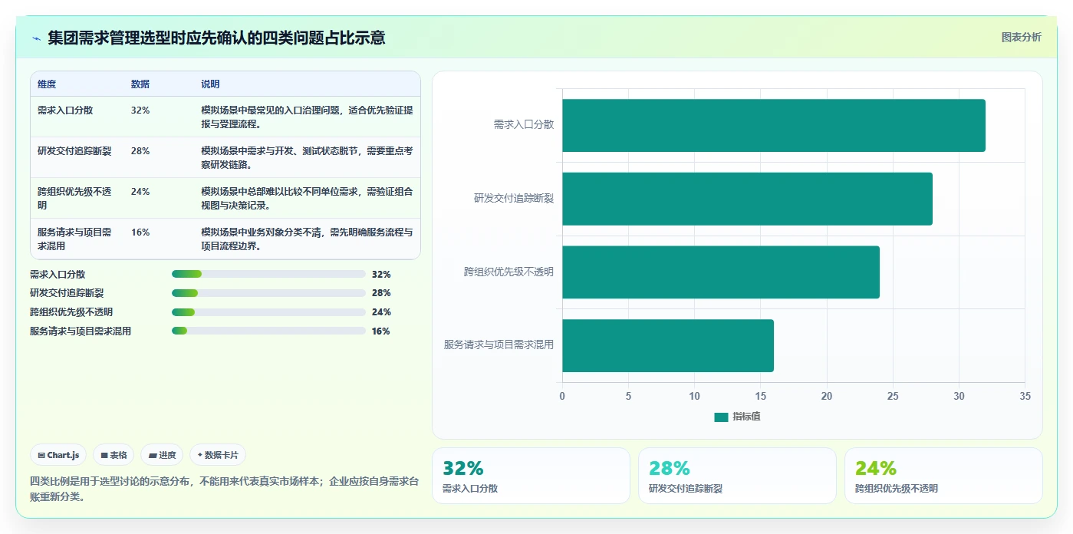Screen dimensions: 1073x534
Task: Click the 服务请求与项目需求混用 chart bar
Action: click(x=668, y=346)
